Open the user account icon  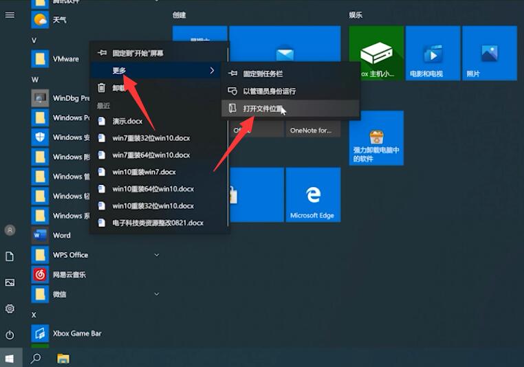(x=10, y=230)
